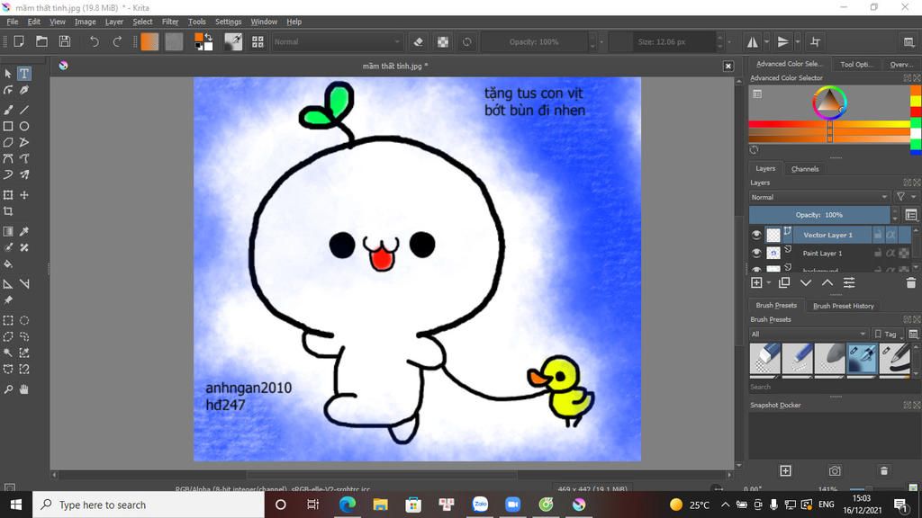Select the Freehand Brush tool
Image resolution: width=922 pixels, height=518 pixels.
click(8, 110)
